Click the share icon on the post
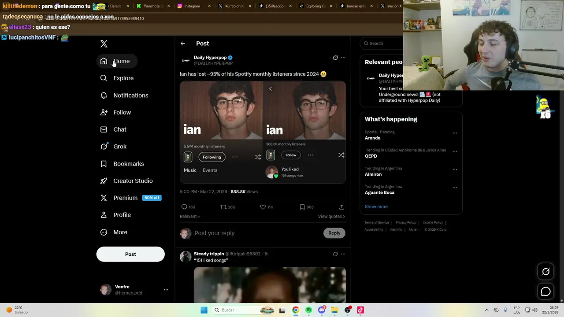Viewport: 564px width, 317px height. point(341,207)
